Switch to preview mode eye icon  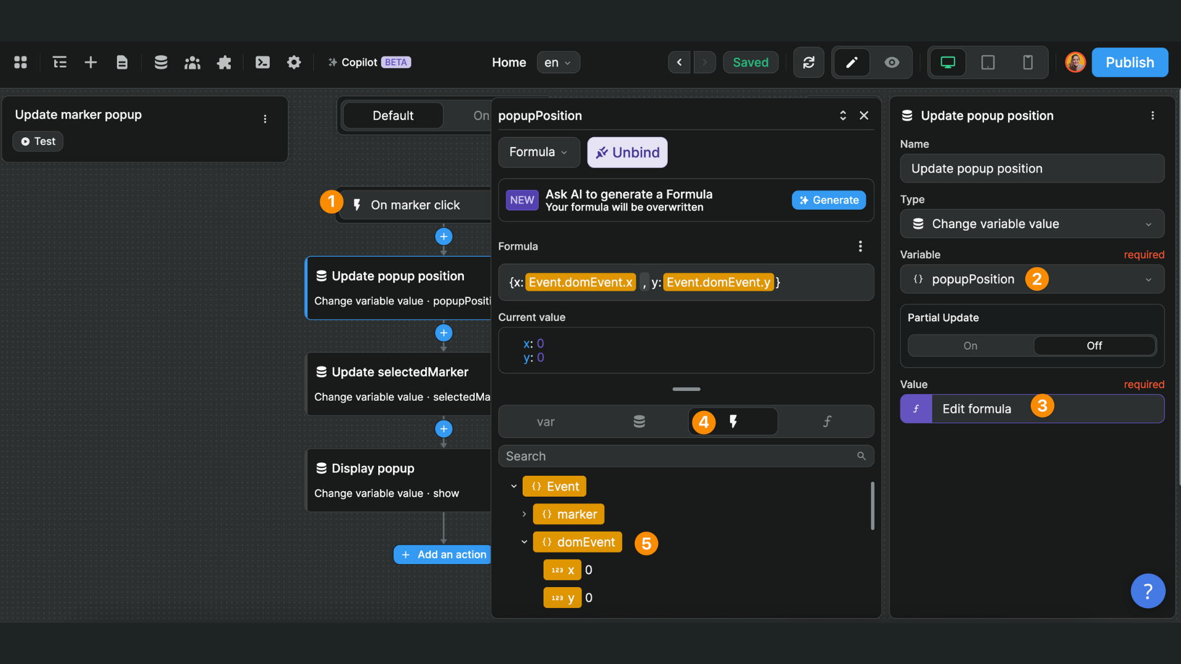click(x=892, y=62)
